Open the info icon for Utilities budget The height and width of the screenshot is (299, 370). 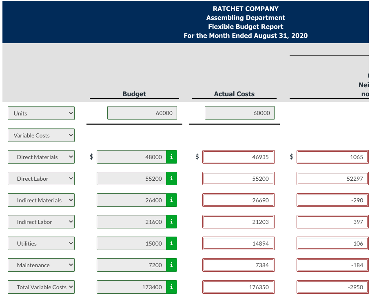(171, 243)
